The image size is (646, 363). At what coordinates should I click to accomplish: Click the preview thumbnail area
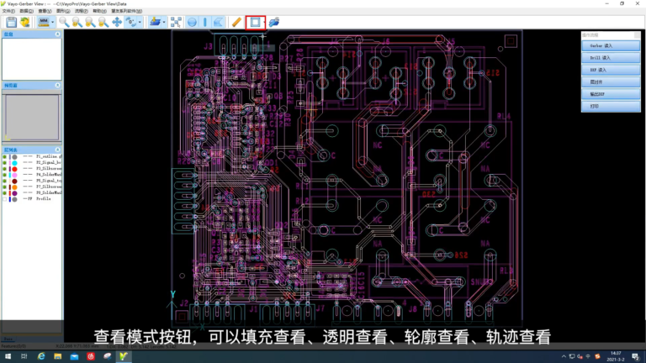32,118
